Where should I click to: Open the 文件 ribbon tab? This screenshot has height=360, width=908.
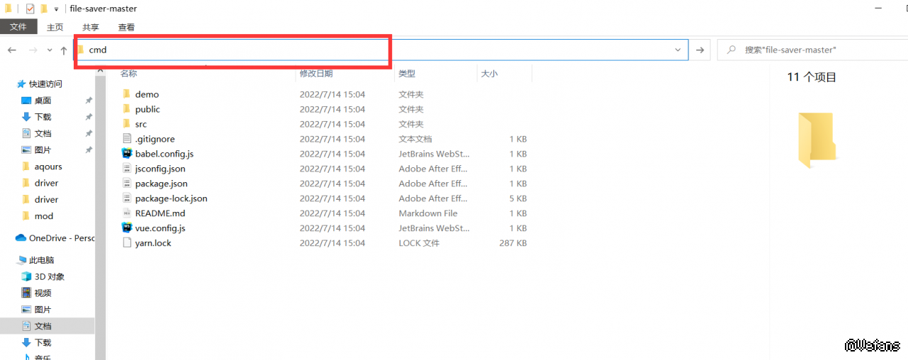(18, 27)
